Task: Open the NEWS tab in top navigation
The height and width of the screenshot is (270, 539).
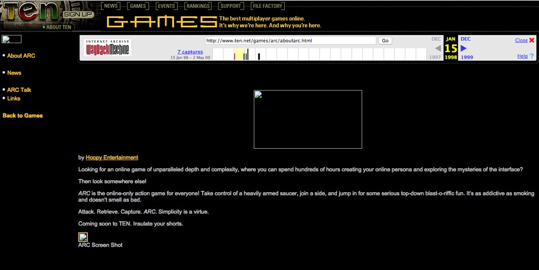Action: [111, 6]
